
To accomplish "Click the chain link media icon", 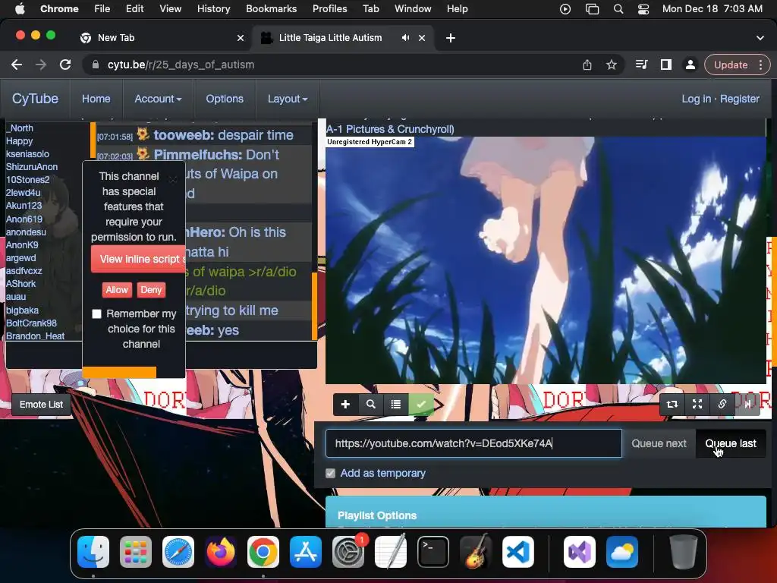I will pos(722,405).
